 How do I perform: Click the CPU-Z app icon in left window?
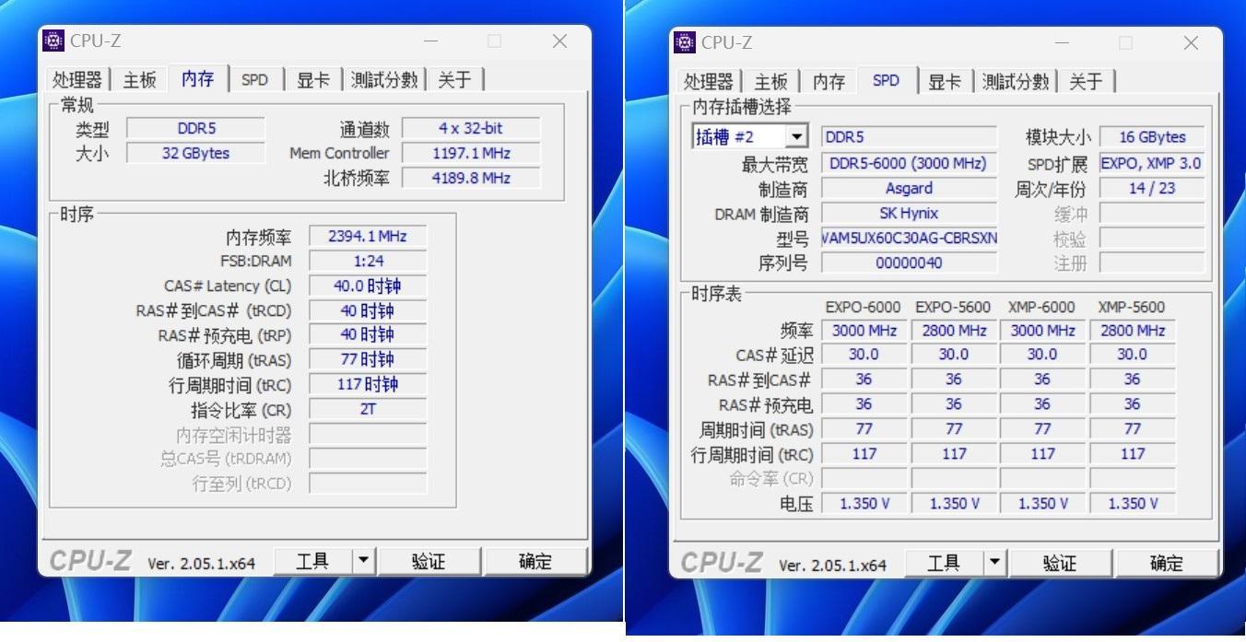pyautogui.click(x=54, y=41)
